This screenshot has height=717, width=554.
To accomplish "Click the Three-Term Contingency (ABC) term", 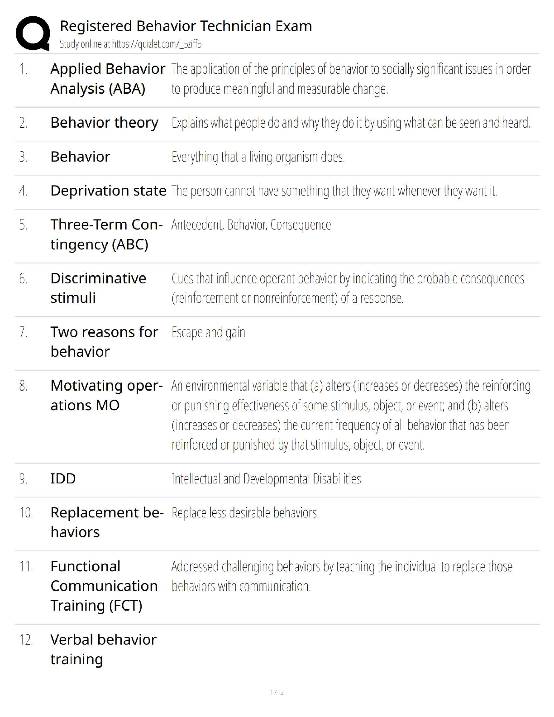I will (x=106, y=234).
